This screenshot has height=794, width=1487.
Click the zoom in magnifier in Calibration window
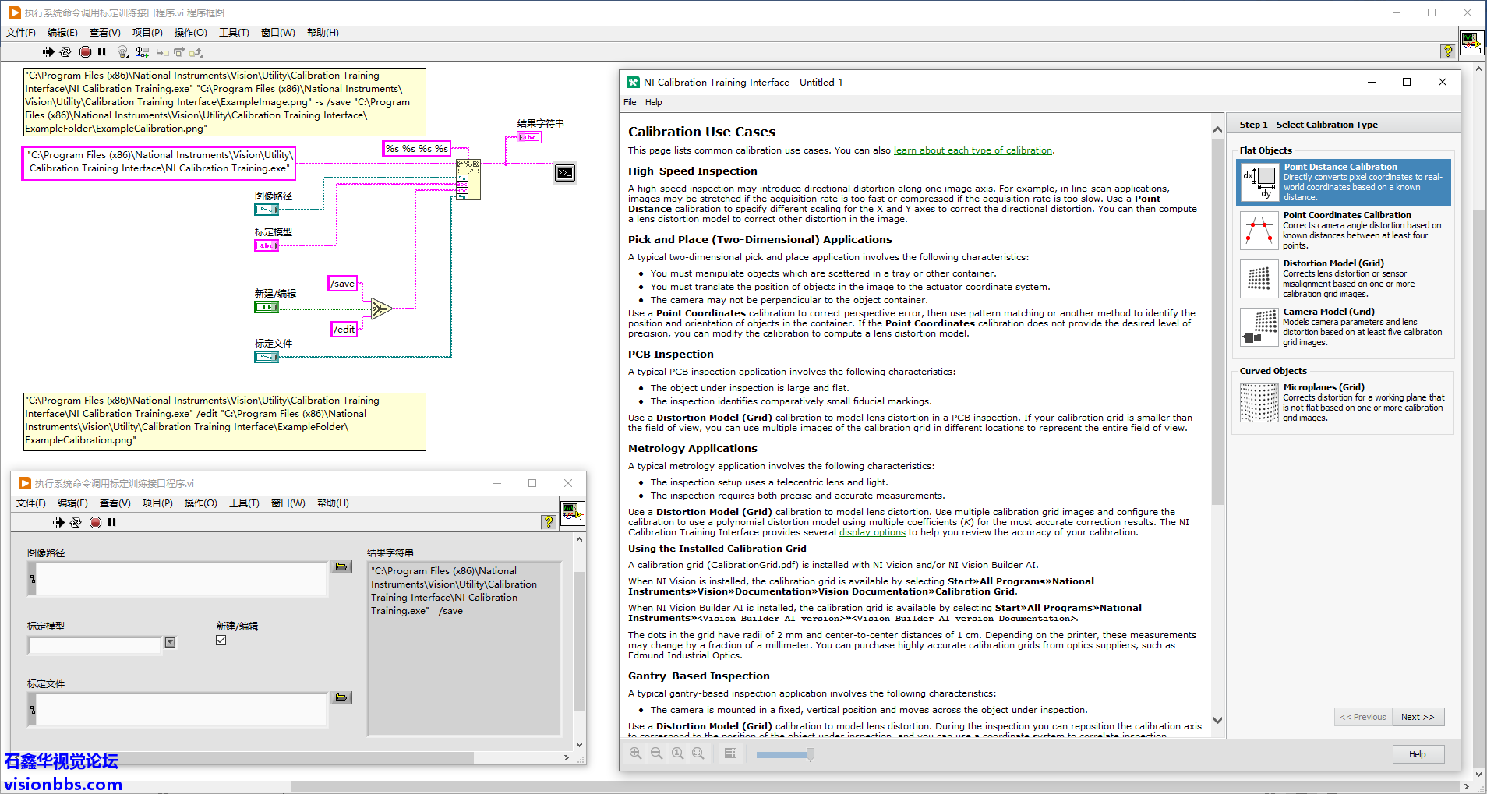click(636, 753)
